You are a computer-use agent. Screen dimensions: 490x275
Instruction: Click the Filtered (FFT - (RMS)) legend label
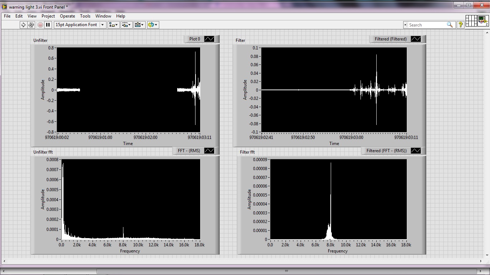(x=387, y=151)
